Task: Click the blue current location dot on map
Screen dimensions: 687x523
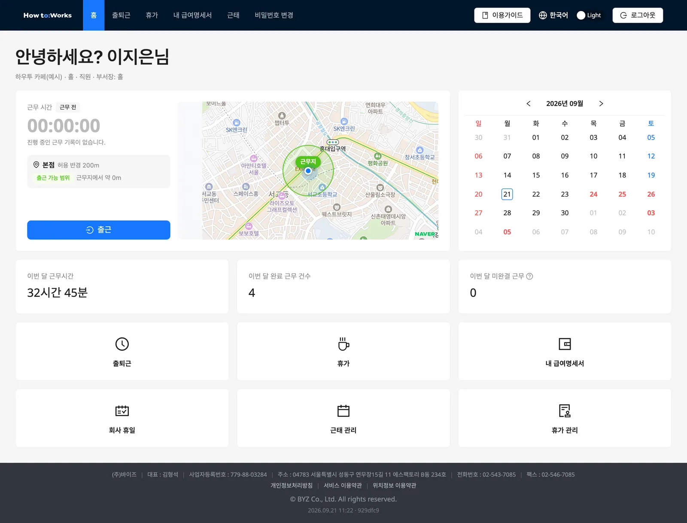Action: 308,170
